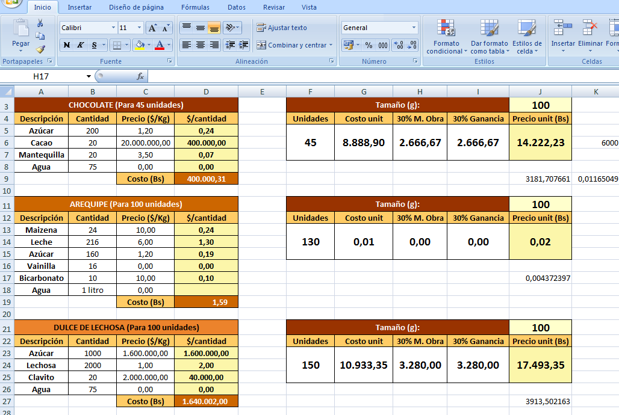Open Dar formato como tabla gallery
The height and width of the screenshot is (415, 619).
(489, 36)
